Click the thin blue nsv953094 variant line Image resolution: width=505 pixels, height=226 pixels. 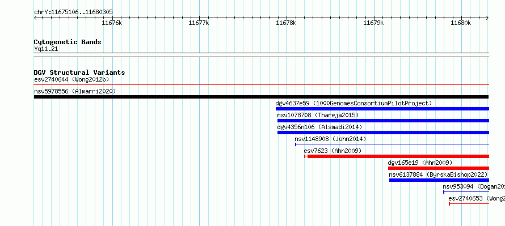466,192
